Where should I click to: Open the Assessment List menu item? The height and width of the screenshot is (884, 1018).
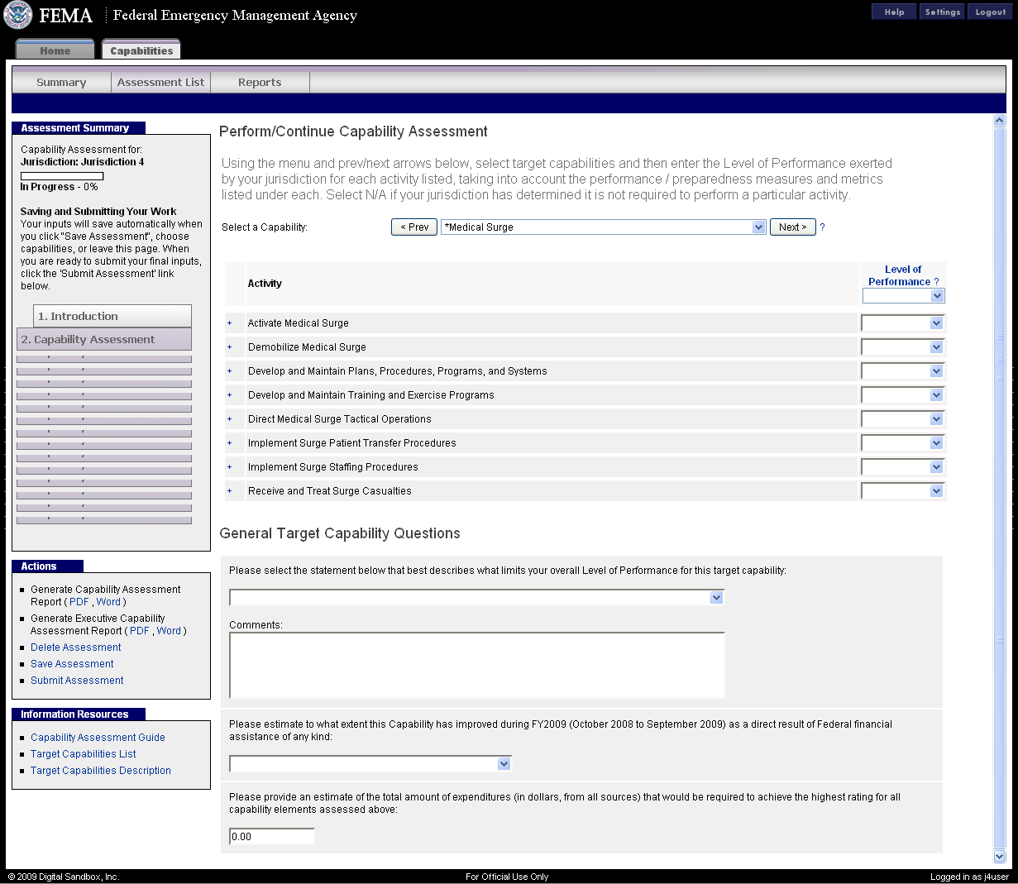tap(160, 83)
